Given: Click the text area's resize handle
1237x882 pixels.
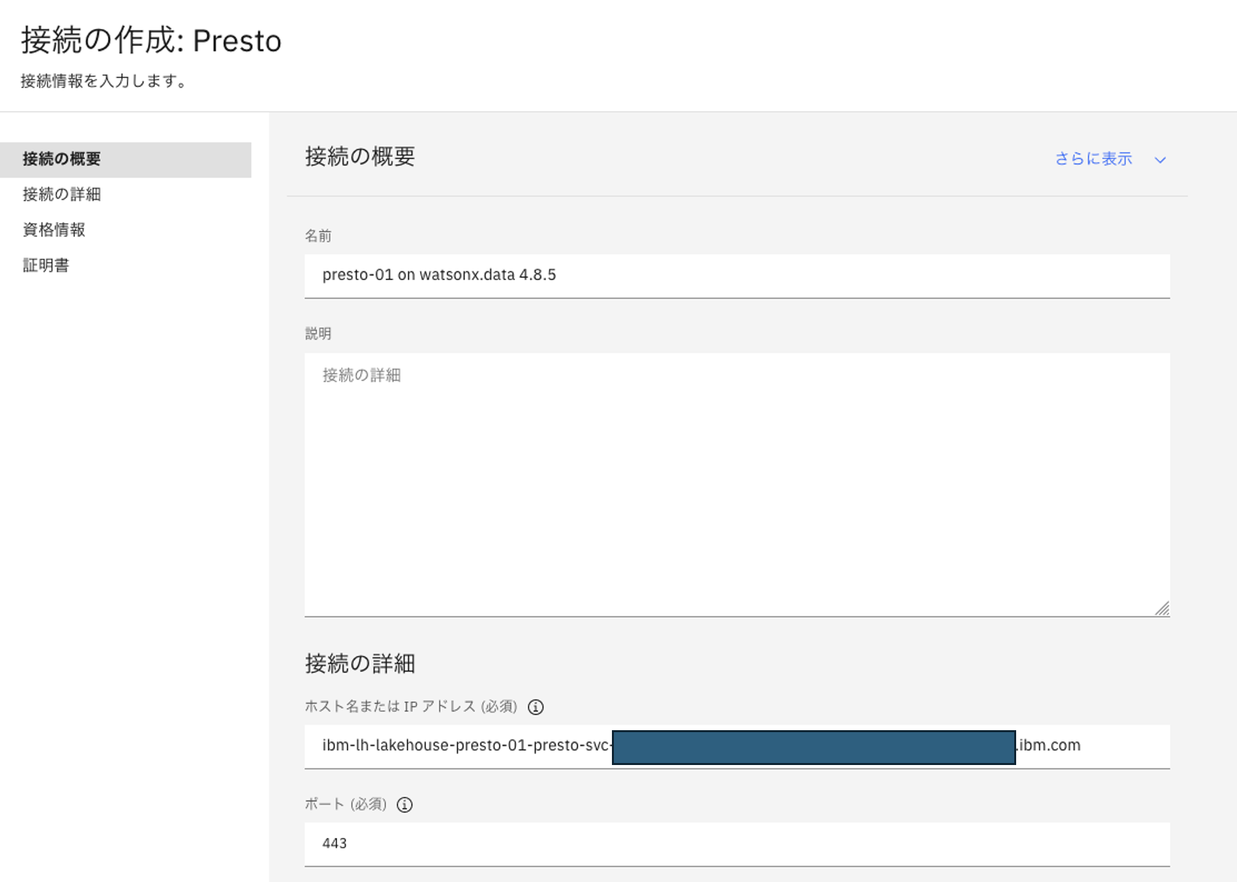Looking at the screenshot, I should [1162, 609].
